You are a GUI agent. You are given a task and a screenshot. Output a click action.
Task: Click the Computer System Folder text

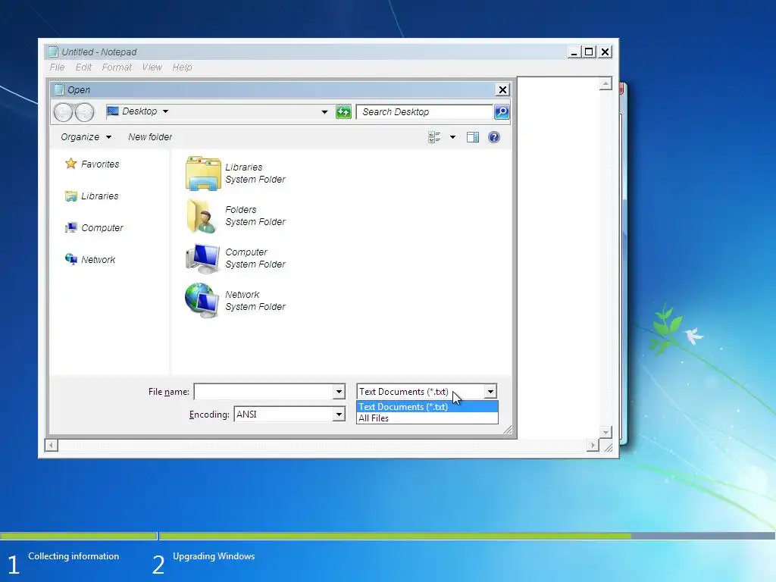[x=255, y=258]
